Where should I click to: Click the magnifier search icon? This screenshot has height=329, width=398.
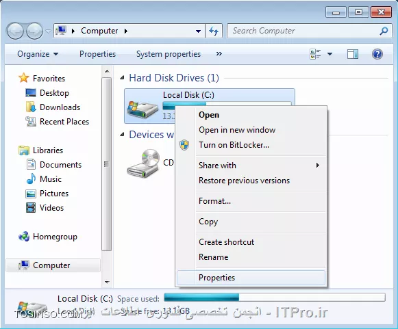pos(384,31)
